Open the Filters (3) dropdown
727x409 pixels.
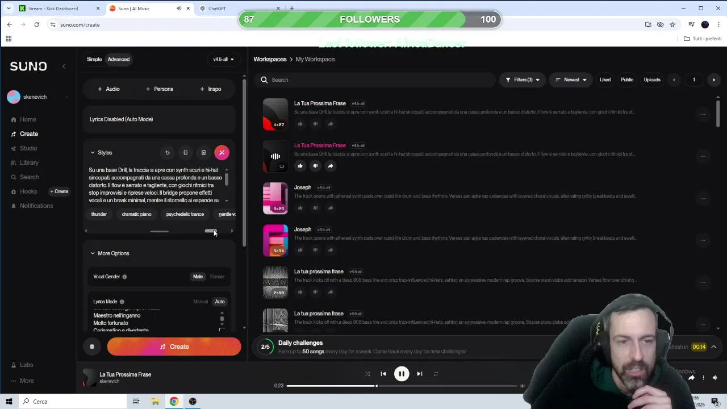point(523,80)
